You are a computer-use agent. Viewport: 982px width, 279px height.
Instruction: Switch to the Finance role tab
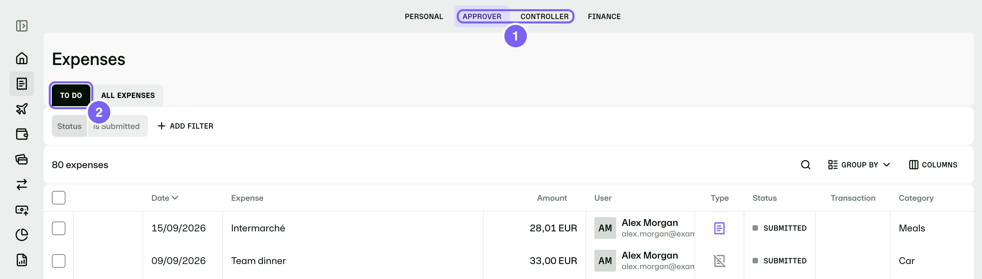click(x=604, y=16)
